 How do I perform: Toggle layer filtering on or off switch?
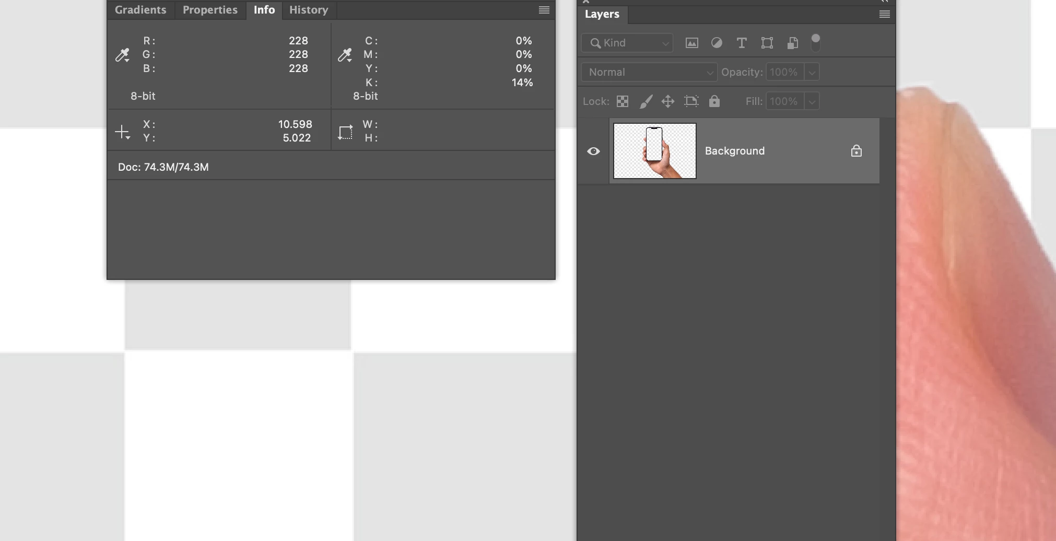pyautogui.click(x=815, y=43)
